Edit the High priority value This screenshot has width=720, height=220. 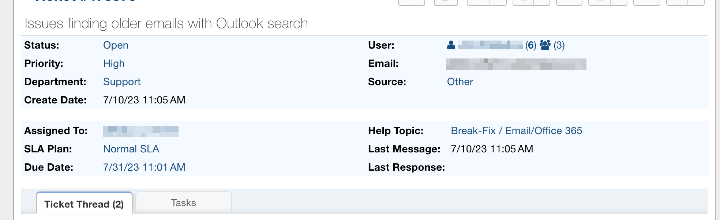pos(114,64)
